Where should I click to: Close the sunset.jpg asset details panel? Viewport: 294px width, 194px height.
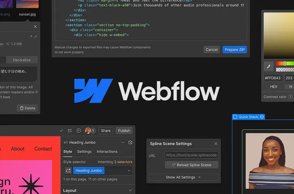(35, 27)
